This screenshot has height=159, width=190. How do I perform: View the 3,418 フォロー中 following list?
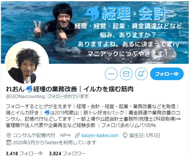tap(24, 154)
